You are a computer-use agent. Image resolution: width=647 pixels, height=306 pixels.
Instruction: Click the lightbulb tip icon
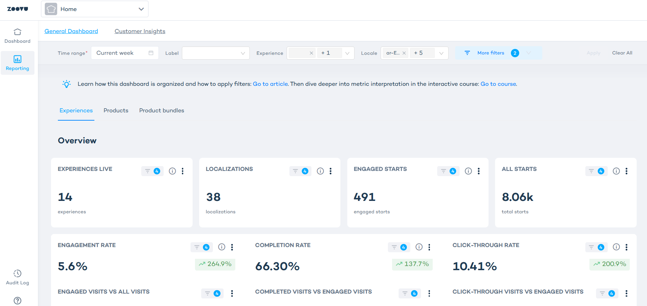click(x=66, y=84)
